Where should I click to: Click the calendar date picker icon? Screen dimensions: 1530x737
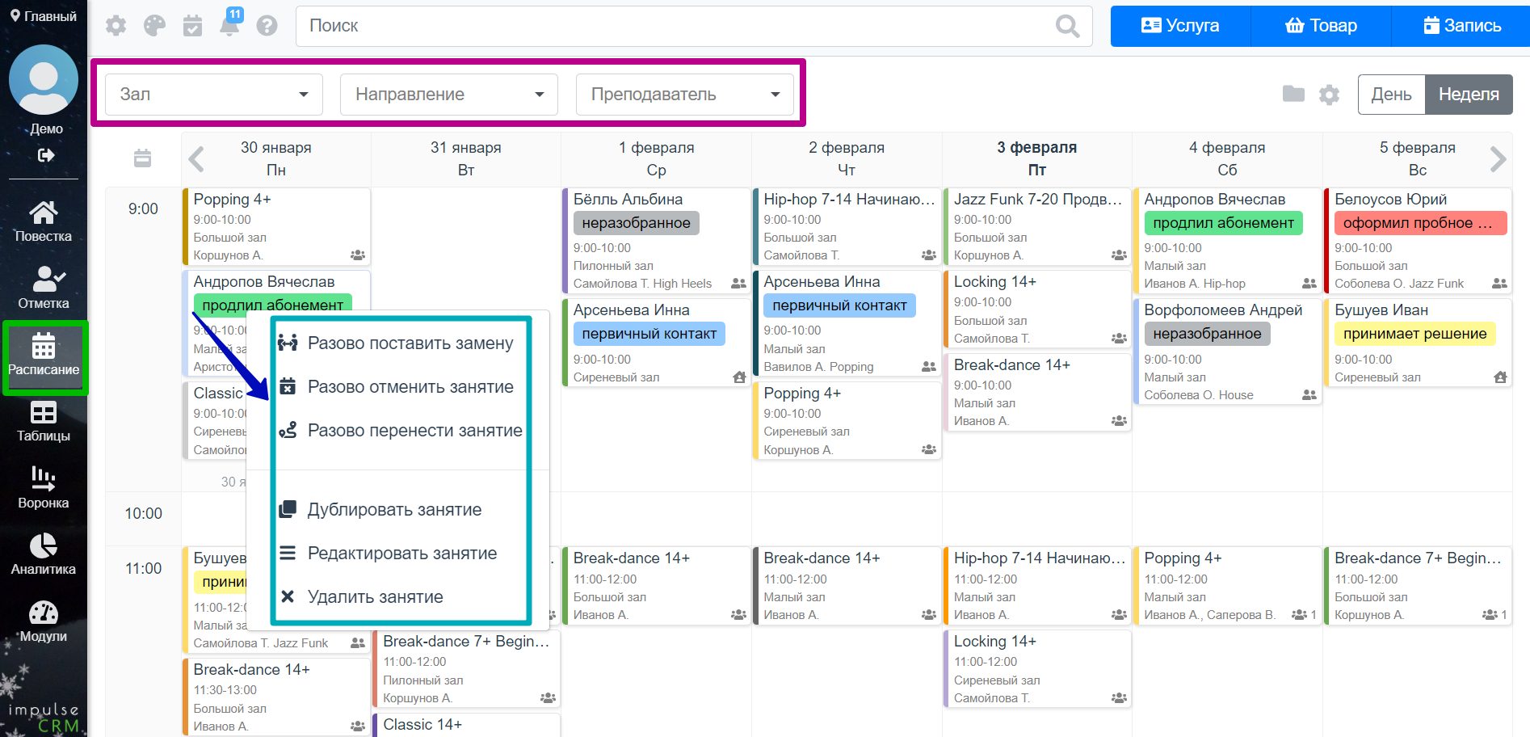[143, 158]
